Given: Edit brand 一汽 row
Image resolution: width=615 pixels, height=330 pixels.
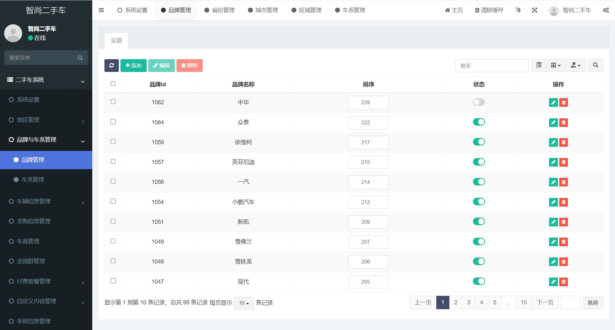Looking at the screenshot, I should [553, 182].
